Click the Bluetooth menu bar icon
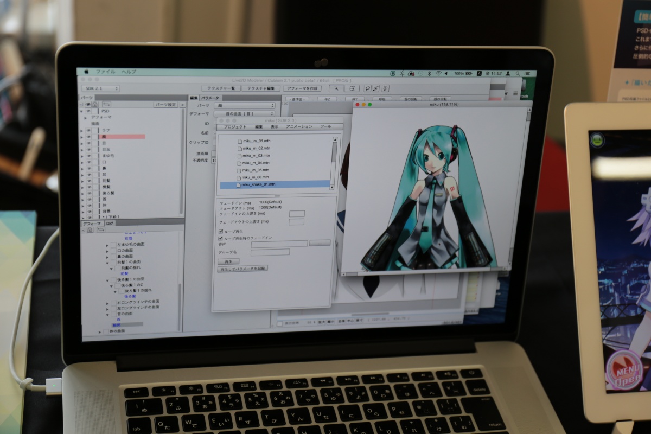 [429, 73]
